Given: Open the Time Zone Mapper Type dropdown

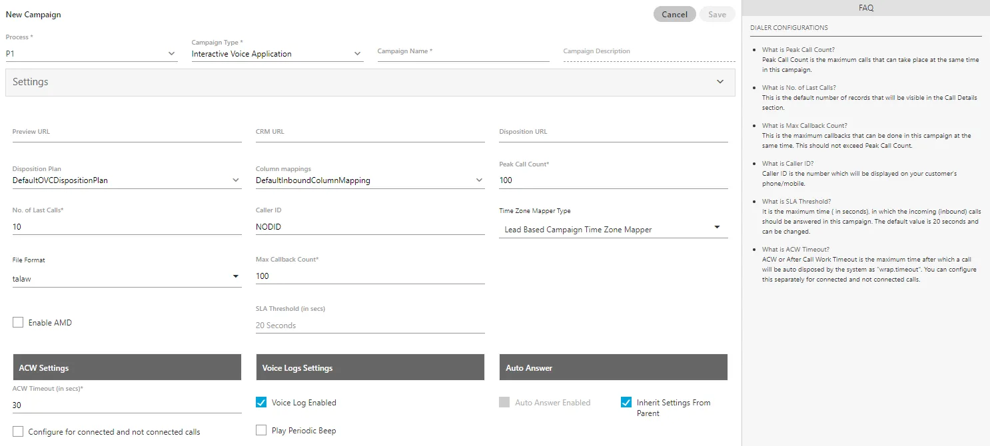Looking at the screenshot, I should click(x=613, y=229).
